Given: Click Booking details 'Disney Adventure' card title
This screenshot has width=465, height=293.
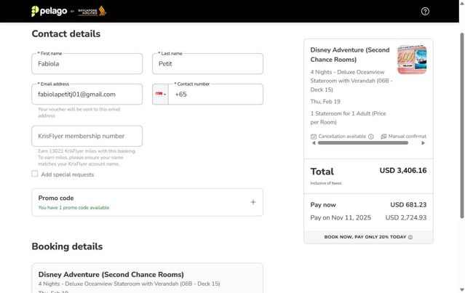Looking at the screenshot, I should click(x=111, y=274).
